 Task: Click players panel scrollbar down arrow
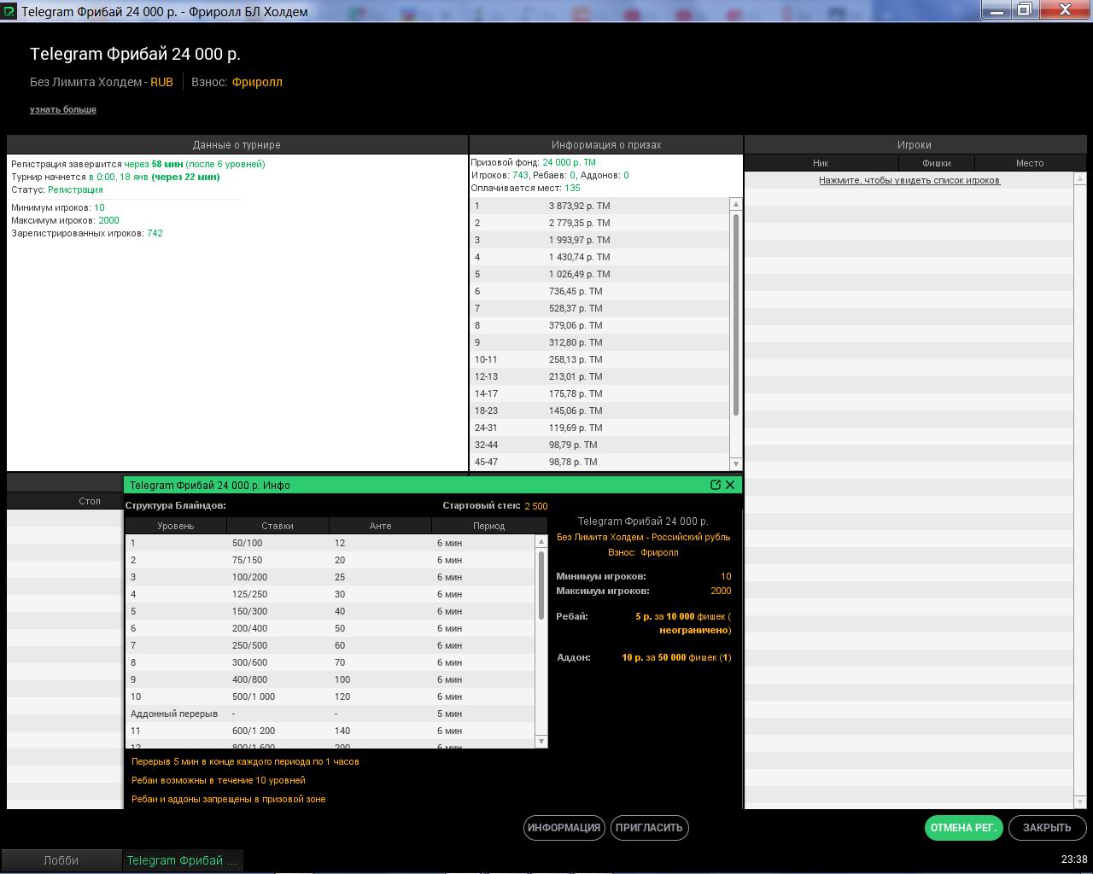tap(1080, 801)
